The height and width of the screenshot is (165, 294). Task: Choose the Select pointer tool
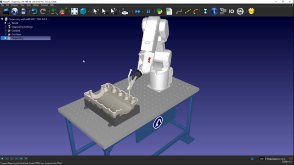(96, 11)
